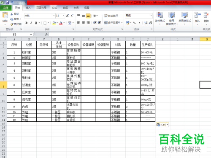This screenshot has width=211, height=158.
Task: Click the accounting currency format icon
Action: click(127, 23)
